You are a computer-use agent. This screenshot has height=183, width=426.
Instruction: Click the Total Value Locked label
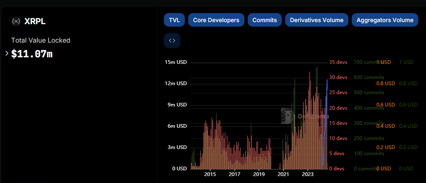coord(41,41)
